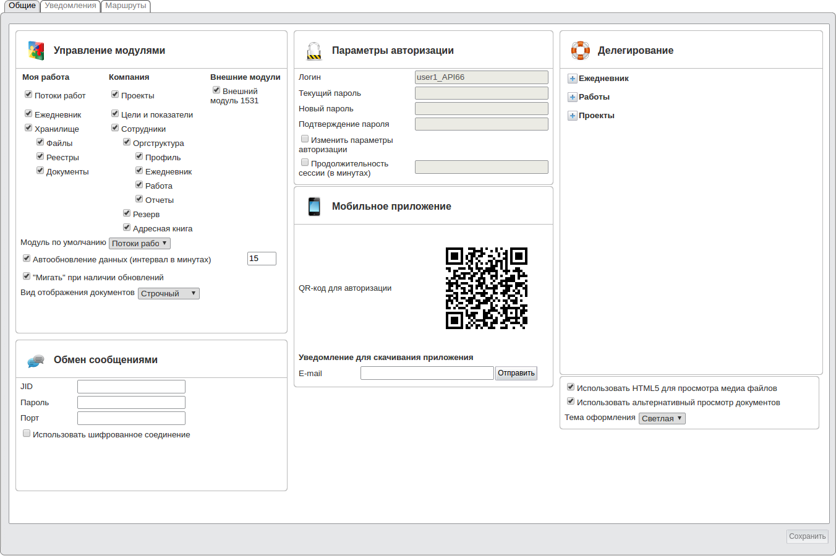The width and height of the screenshot is (836, 558).
Task: Toggle Использовать альтернативный просмотр документов checkbox
Action: (571, 401)
